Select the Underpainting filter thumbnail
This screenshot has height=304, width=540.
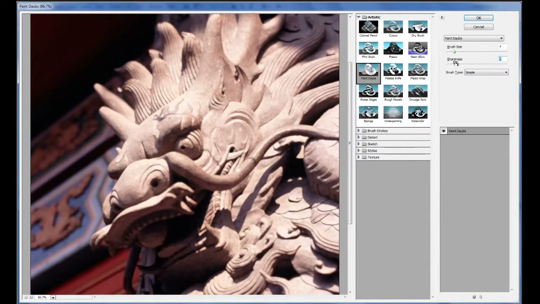[x=393, y=114]
